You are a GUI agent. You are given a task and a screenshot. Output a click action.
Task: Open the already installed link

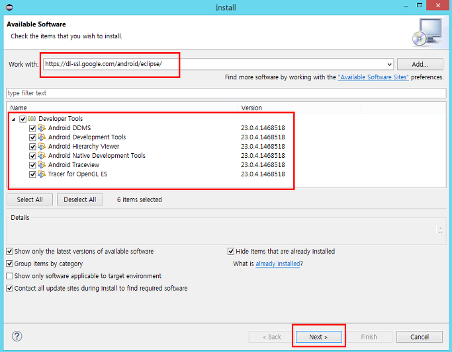(278, 264)
